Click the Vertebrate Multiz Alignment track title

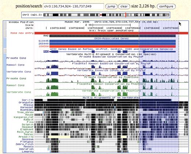[111, 54]
